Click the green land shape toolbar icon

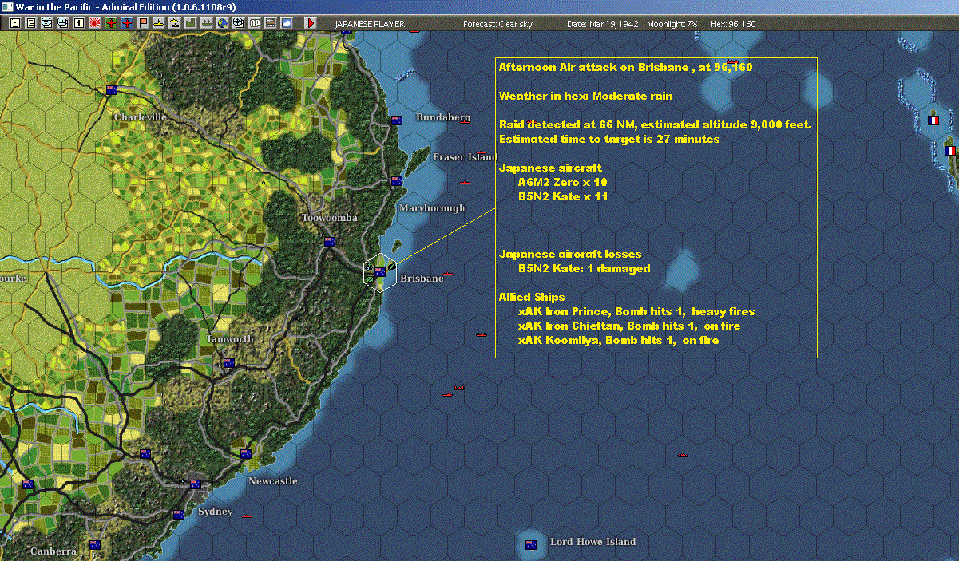[190, 23]
